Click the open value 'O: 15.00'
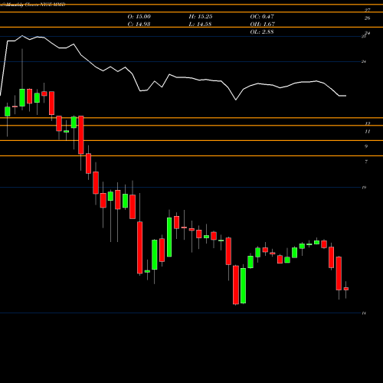The image size is (383, 383). [139, 17]
